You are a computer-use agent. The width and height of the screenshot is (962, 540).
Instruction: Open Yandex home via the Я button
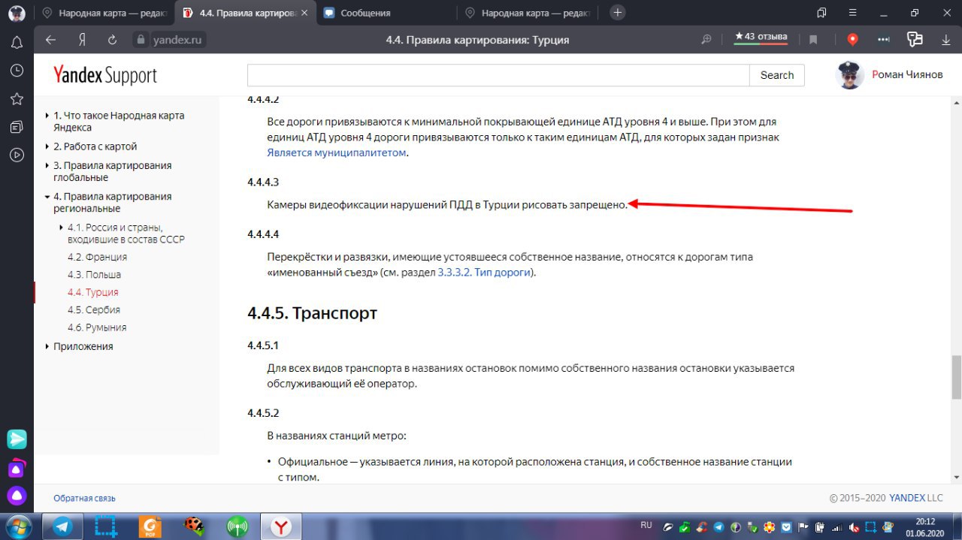point(82,40)
